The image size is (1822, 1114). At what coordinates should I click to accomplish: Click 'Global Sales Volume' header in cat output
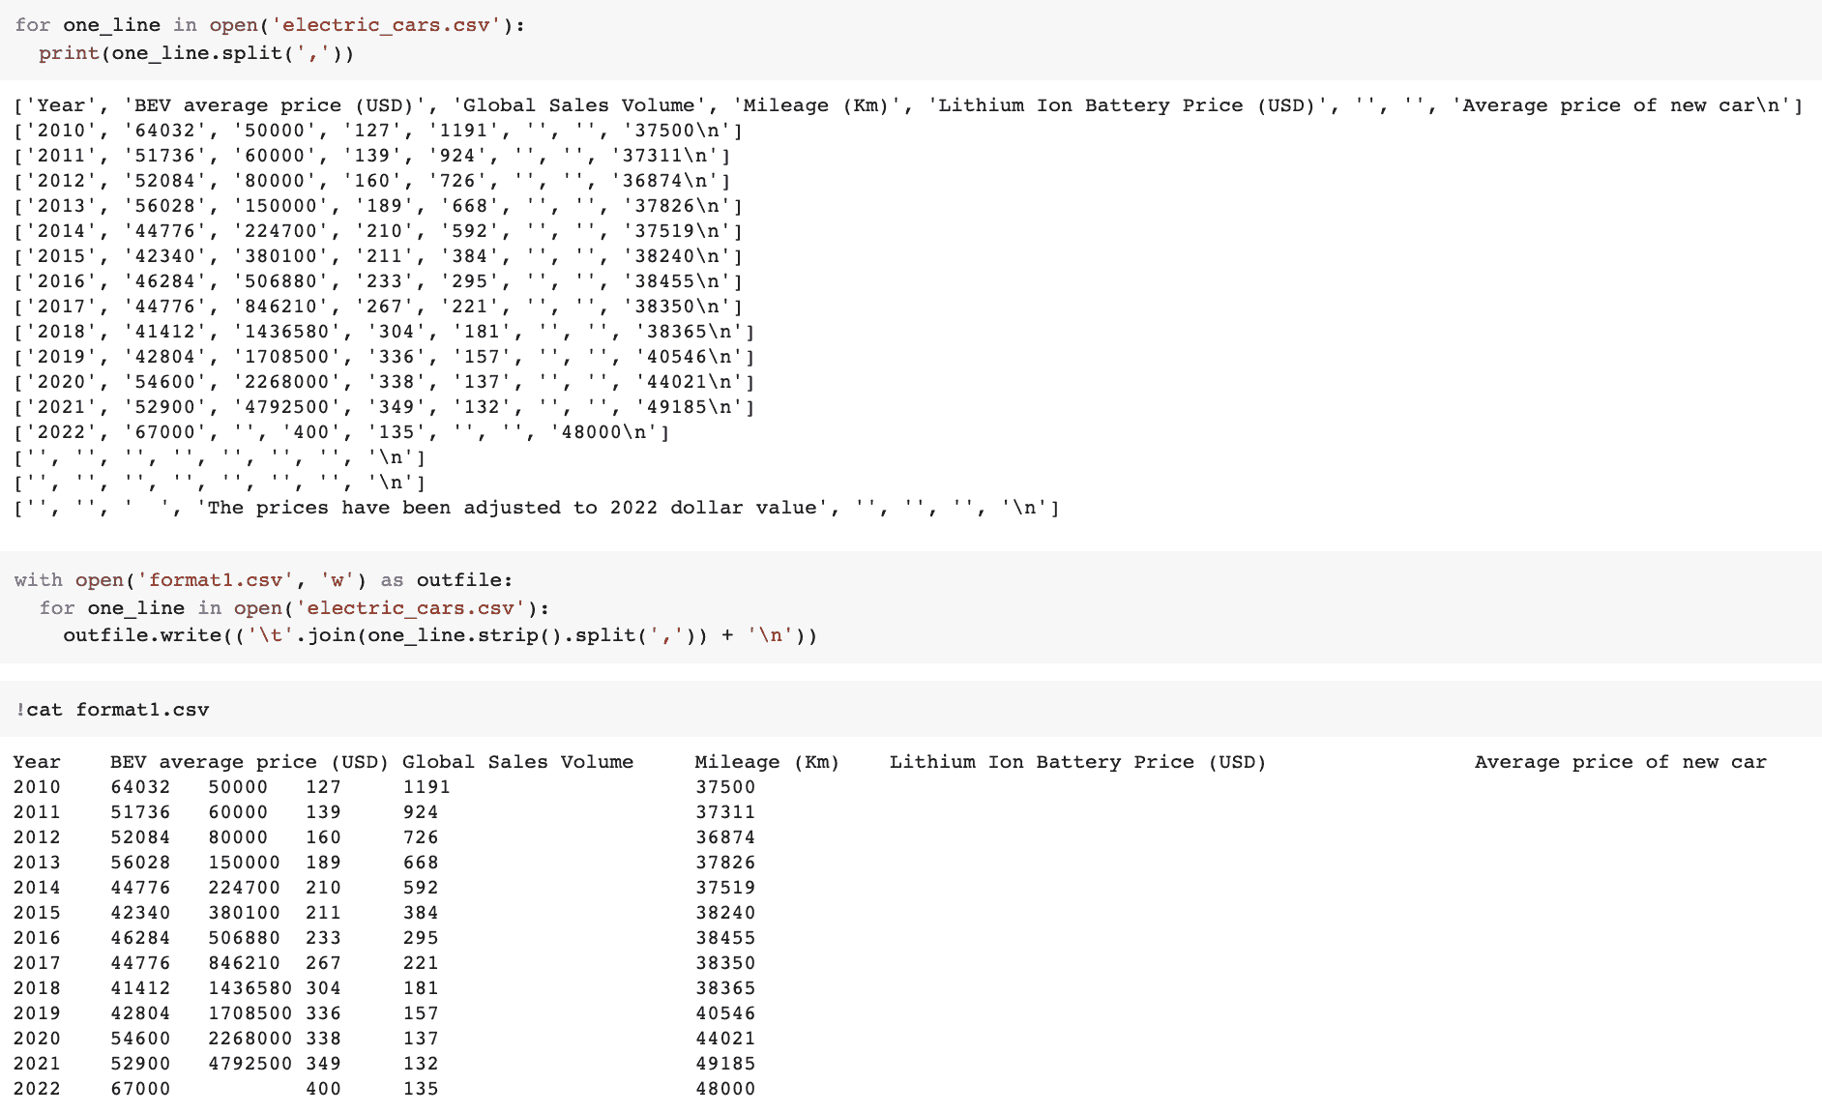pyautogui.click(x=518, y=762)
